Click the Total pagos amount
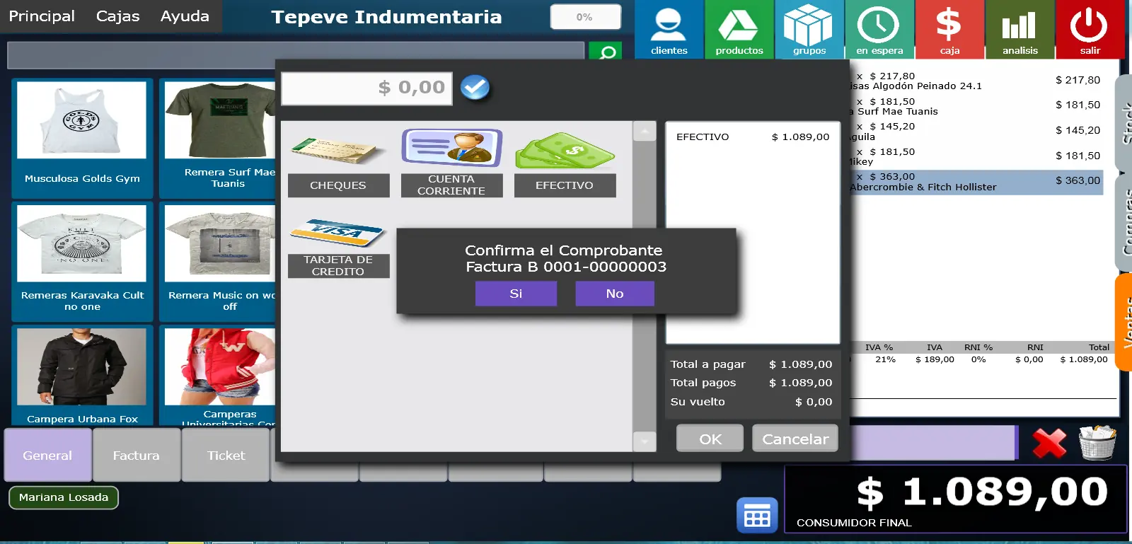1132x544 pixels. (800, 383)
